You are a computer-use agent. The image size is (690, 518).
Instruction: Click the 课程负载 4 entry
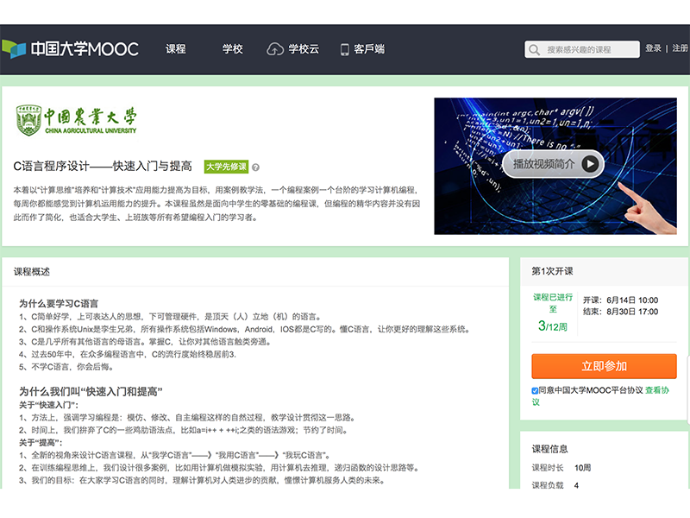point(555,485)
